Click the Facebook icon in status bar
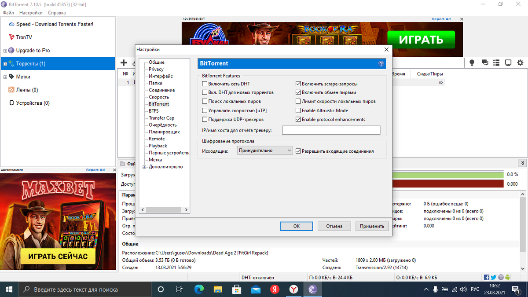528x297 pixels. pyautogui.click(x=487, y=277)
